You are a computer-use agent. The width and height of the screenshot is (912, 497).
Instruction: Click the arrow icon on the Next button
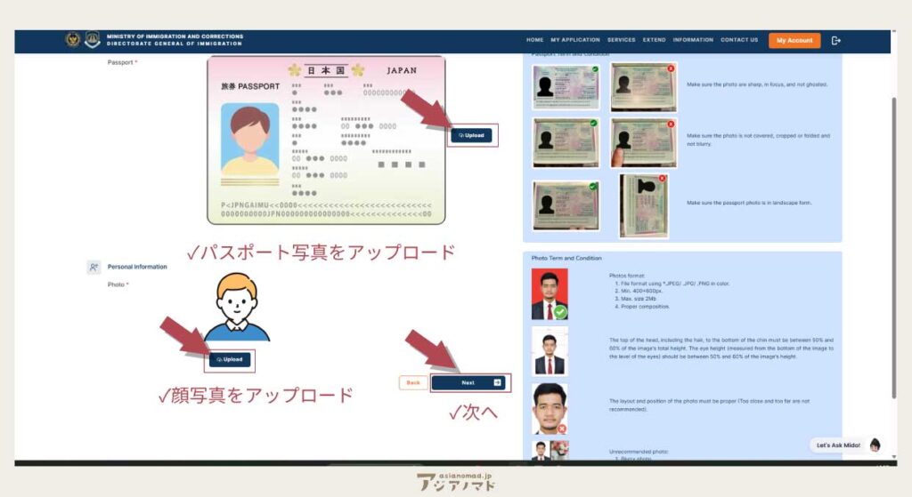497,382
